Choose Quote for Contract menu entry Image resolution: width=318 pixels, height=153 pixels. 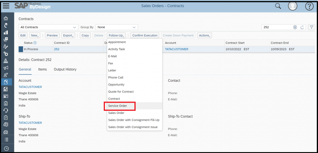coord(121,92)
